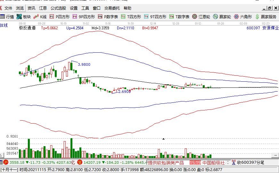Viewport: 279px width, 173px height.
Task: Click the 赢家轮 Big wheel icon
Action: [x=216, y=17]
